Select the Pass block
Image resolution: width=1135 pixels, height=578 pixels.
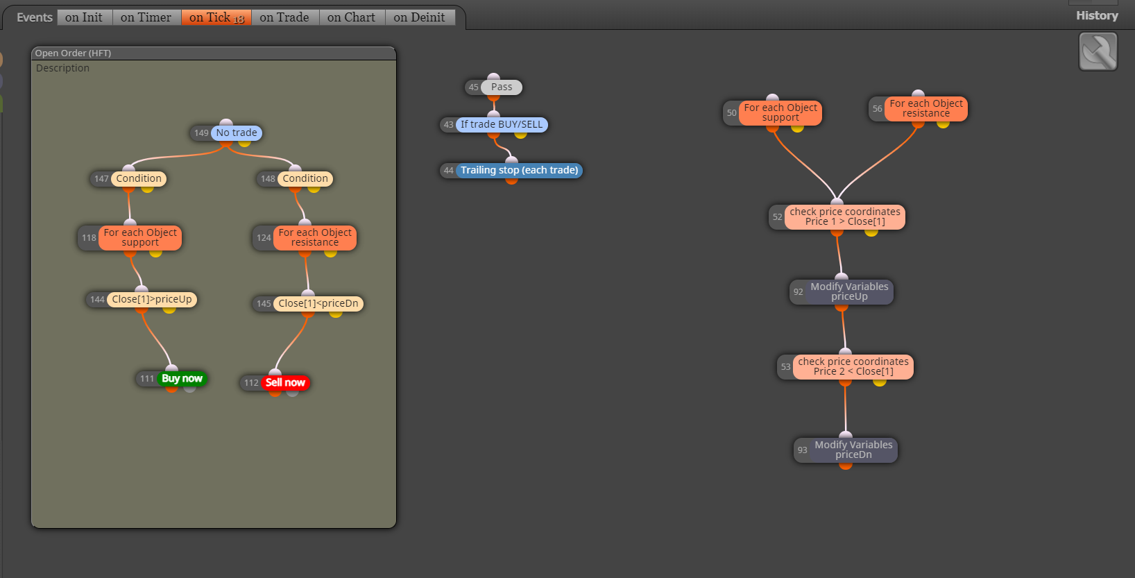[502, 87]
